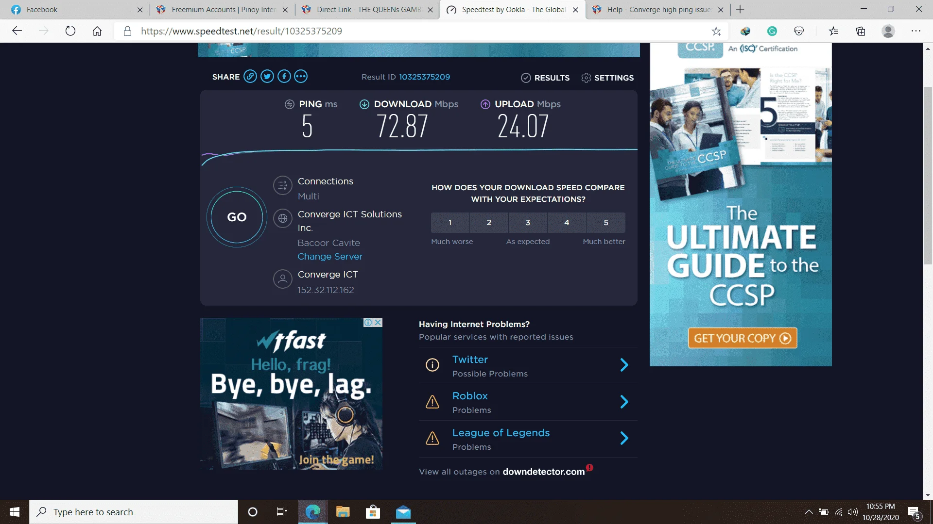Close the wtfast ad with X
This screenshot has height=524, width=933.
(x=378, y=323)
